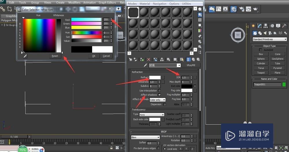The height and width of the screenshot is (152, 289).
Task: Open the Display command panel tab
Action: (x=278, y=26)
